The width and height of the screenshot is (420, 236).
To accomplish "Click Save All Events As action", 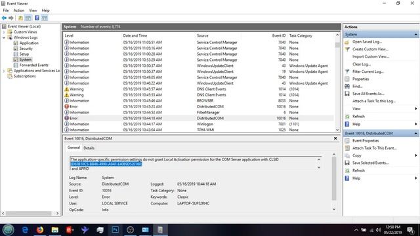I will point(368,94).
